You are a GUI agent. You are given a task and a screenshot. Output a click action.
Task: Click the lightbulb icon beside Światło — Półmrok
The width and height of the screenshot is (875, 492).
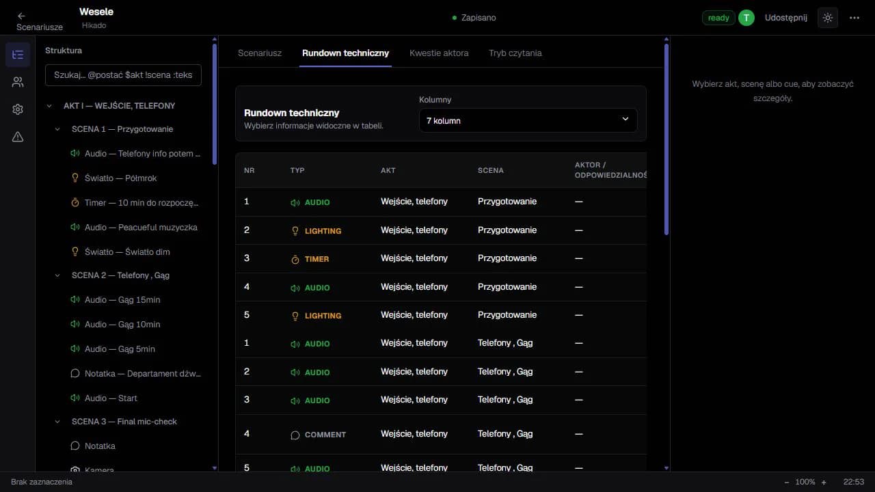click(x=75, y=178)
